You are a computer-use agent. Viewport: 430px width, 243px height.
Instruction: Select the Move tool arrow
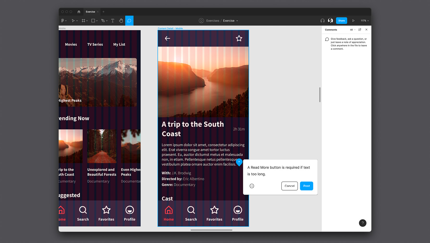click(73, 21)
